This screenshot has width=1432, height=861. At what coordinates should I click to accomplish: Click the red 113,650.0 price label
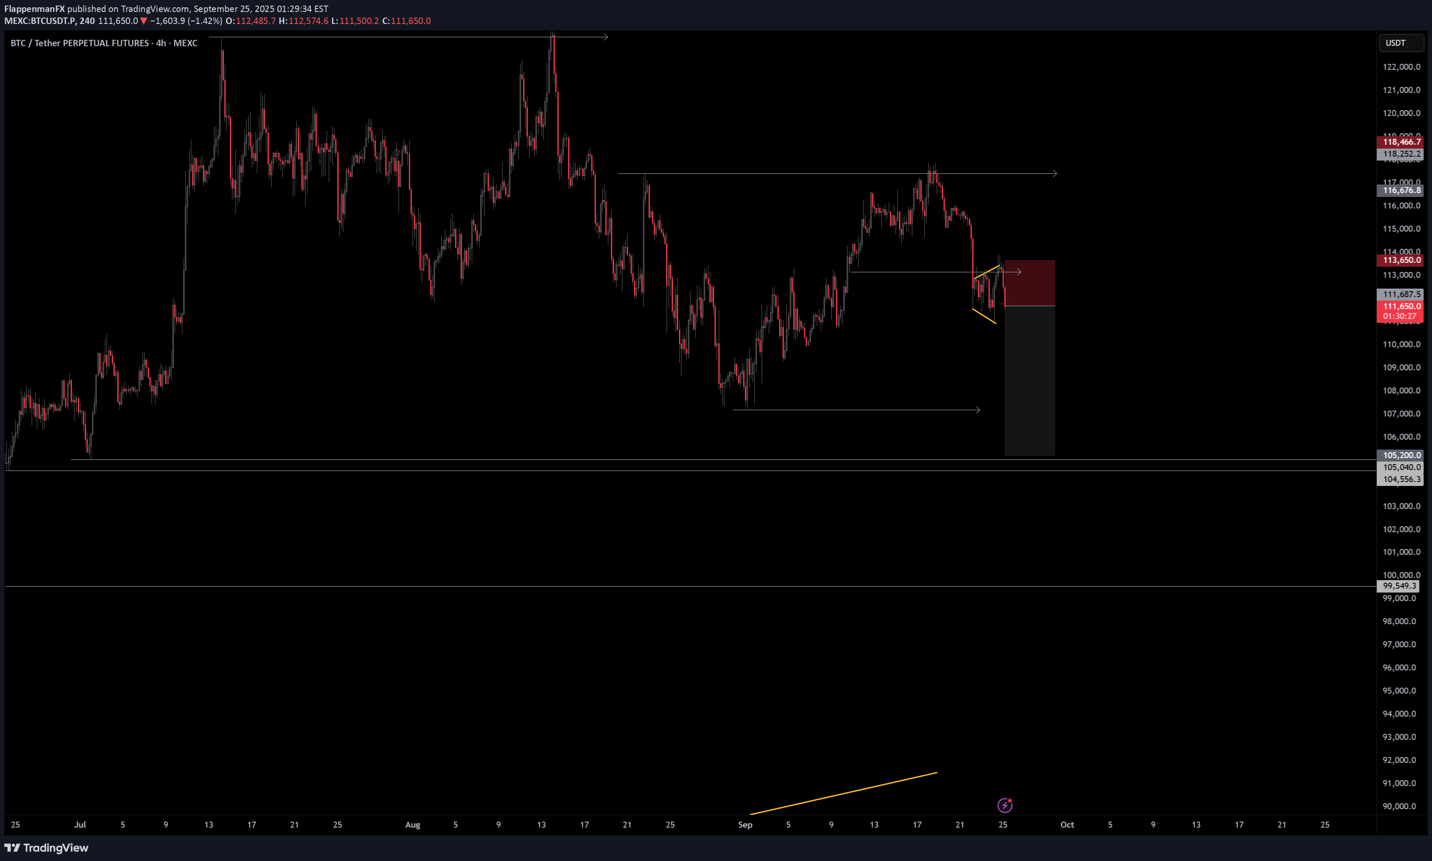tap(1399, 260)
